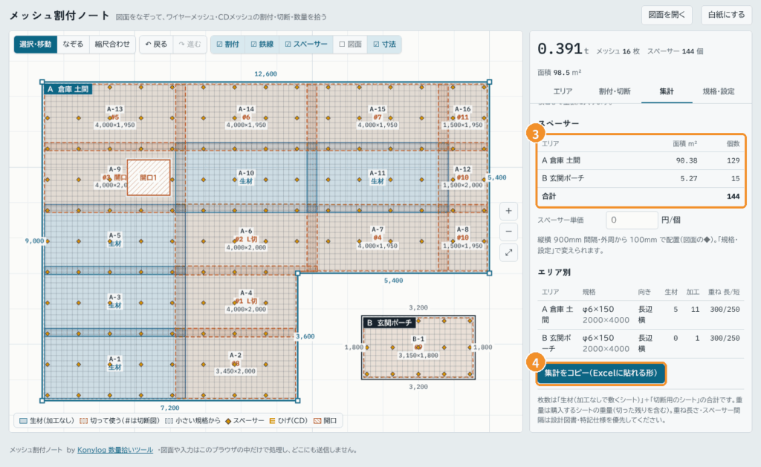761x467 pixels.
Task: Open the Konylog 数量拾いツール link
Action: click(115, 450)
